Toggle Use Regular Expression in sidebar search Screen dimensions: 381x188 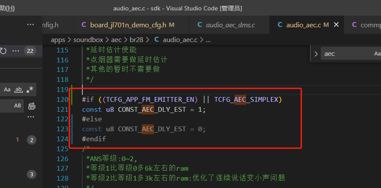point(30,90)
